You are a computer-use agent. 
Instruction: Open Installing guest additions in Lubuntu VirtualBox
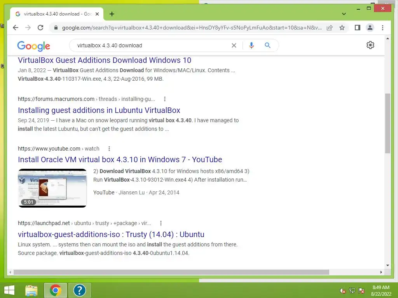(x=99, y=110)
